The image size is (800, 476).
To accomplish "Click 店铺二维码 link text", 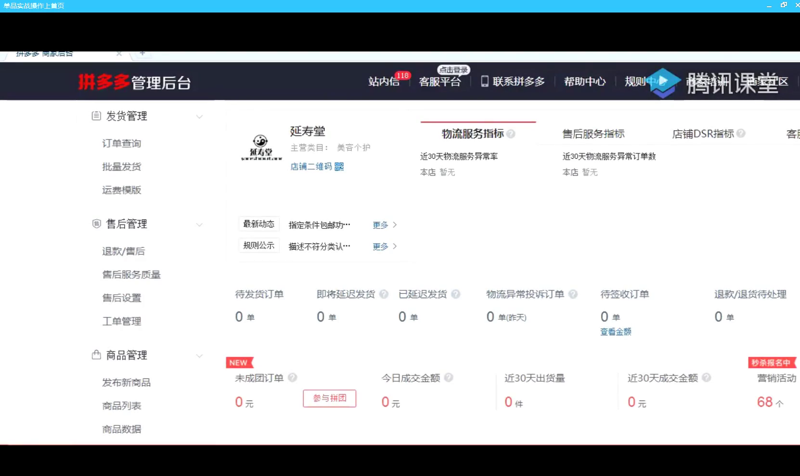I will [311, 166].
